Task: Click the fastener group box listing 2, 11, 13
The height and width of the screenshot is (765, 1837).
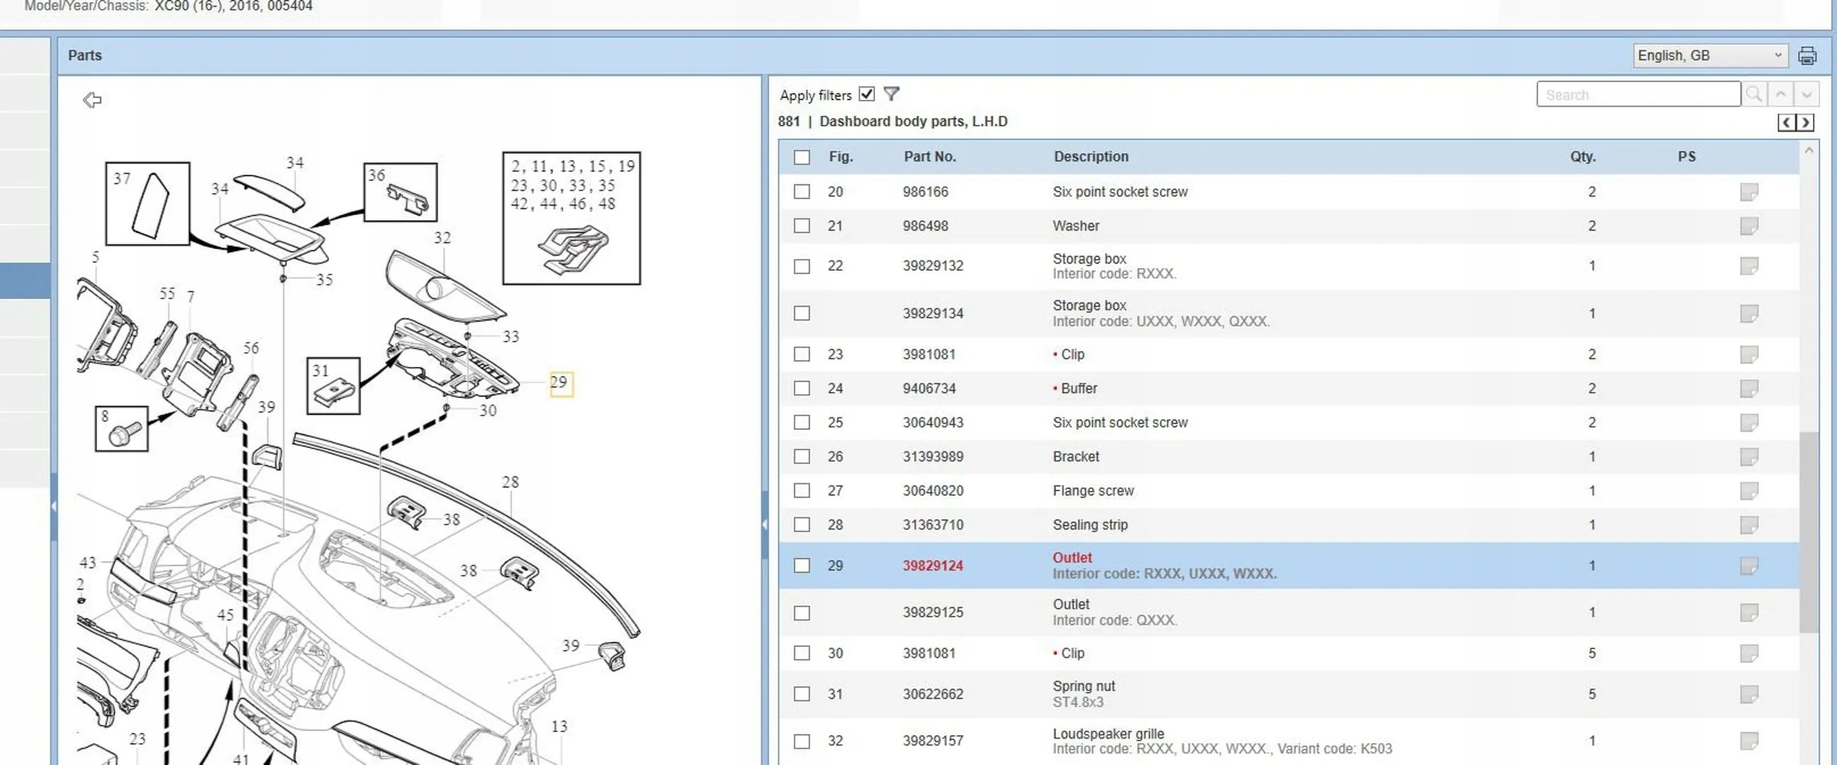Action: [572, 218]
